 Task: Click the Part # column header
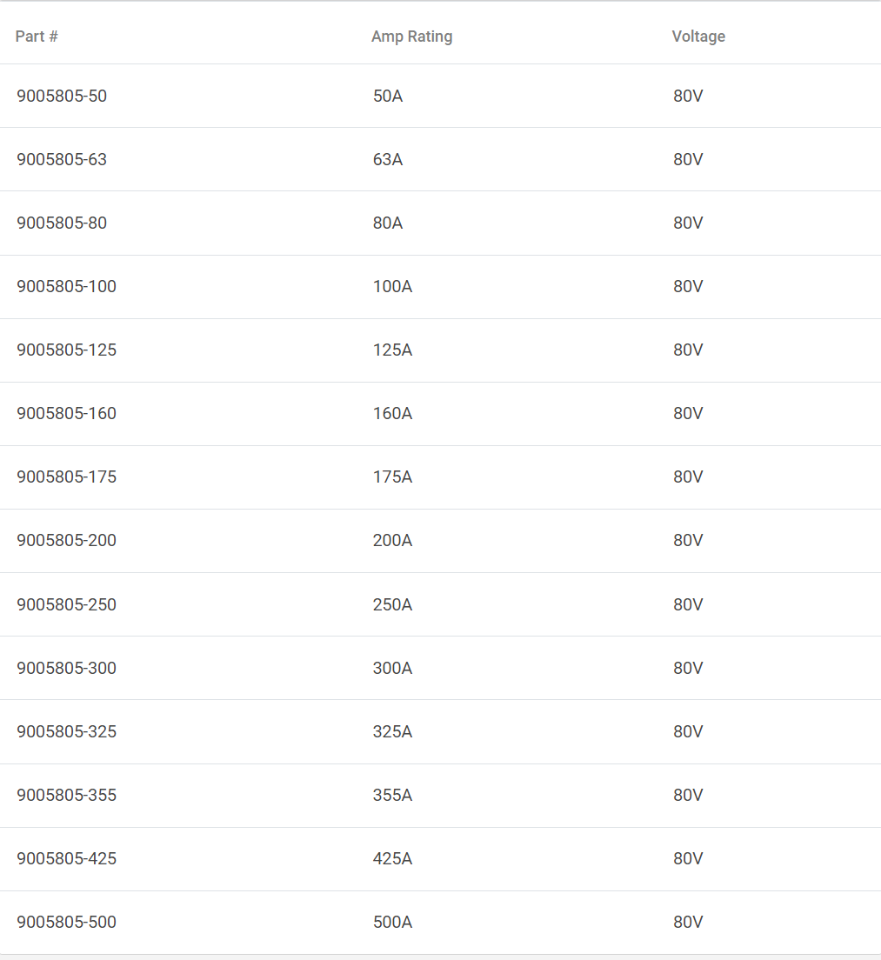click(37, 37)
